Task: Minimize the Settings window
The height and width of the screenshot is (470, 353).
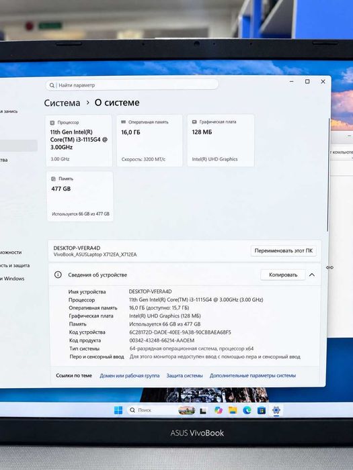Action: point(291,81)
